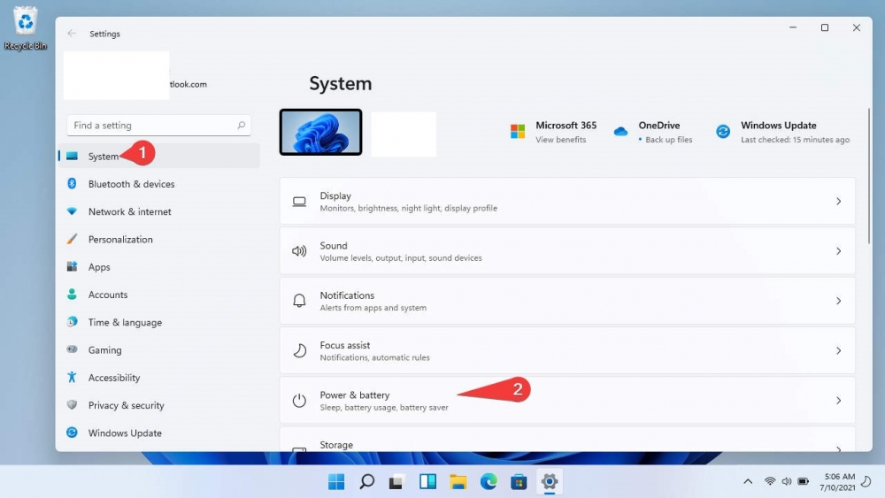Select Time & language in sidebar

(125, 323)
